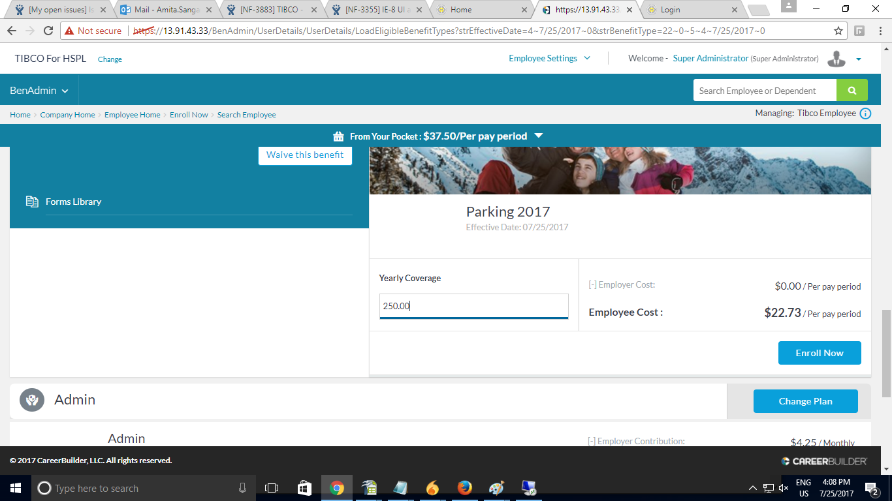Click the green search magnifier button

pyautogui.click(x=852, y=90)
